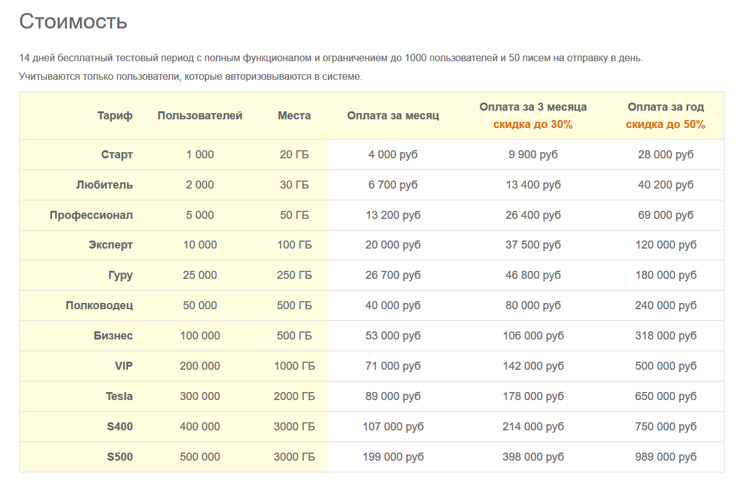Image resolution: width=745 pixels, height=486 pixels.
Task: Click the "S500" tariff name
Action: pyautogui.click(x=120, y=457)
